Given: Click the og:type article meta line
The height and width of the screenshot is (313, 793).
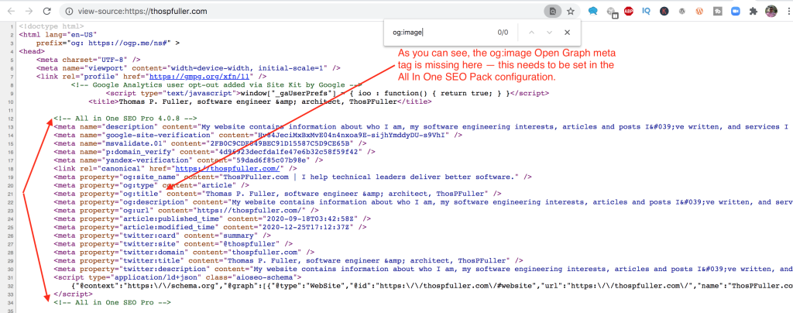Looking at the screenshot, I should pyautogui.click(x=152, y=184).
